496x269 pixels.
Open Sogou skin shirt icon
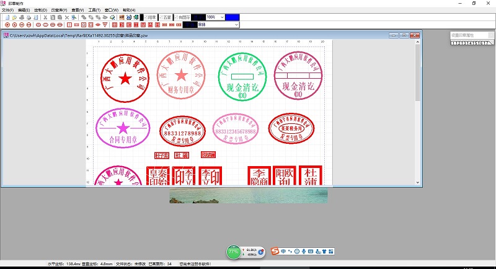(324, 251)
